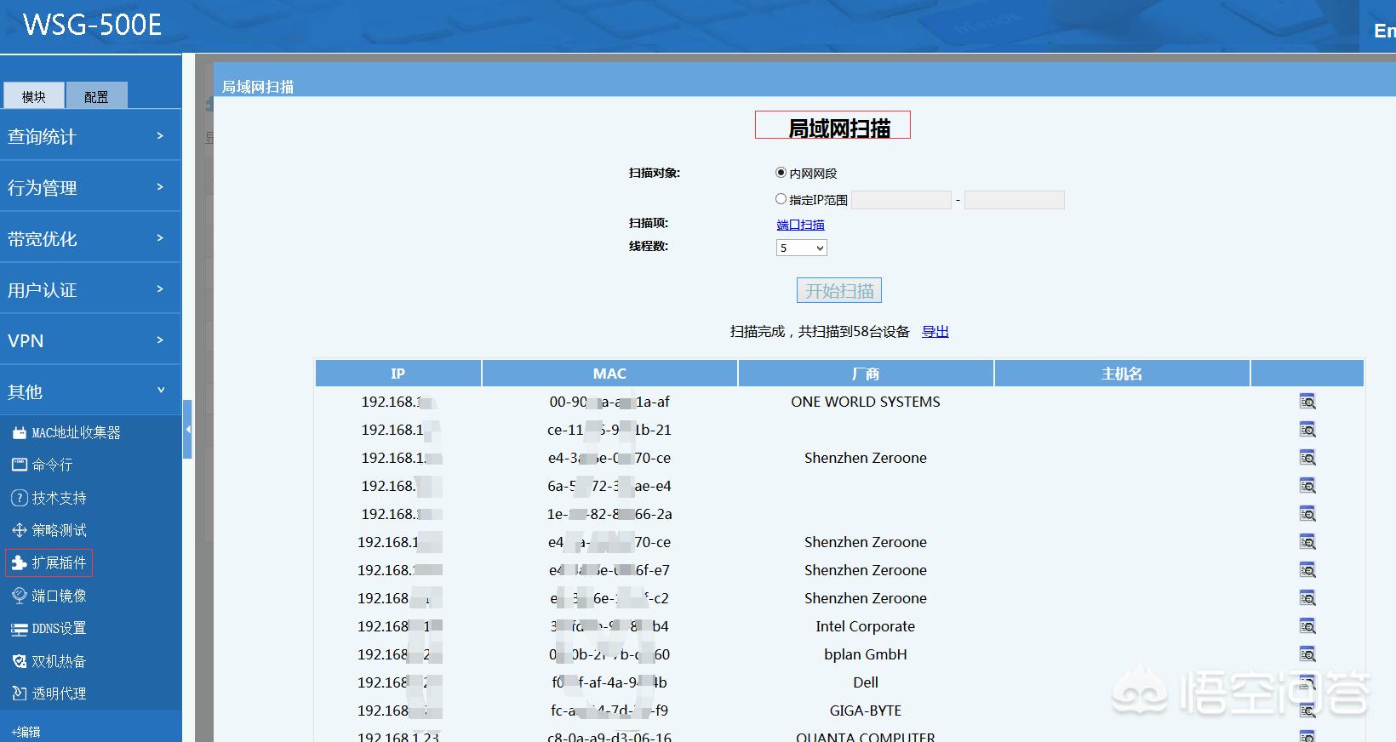Open the 策略测试 policy test item
The height and width of the screenshot is (742, 1396).
point(49,530)
